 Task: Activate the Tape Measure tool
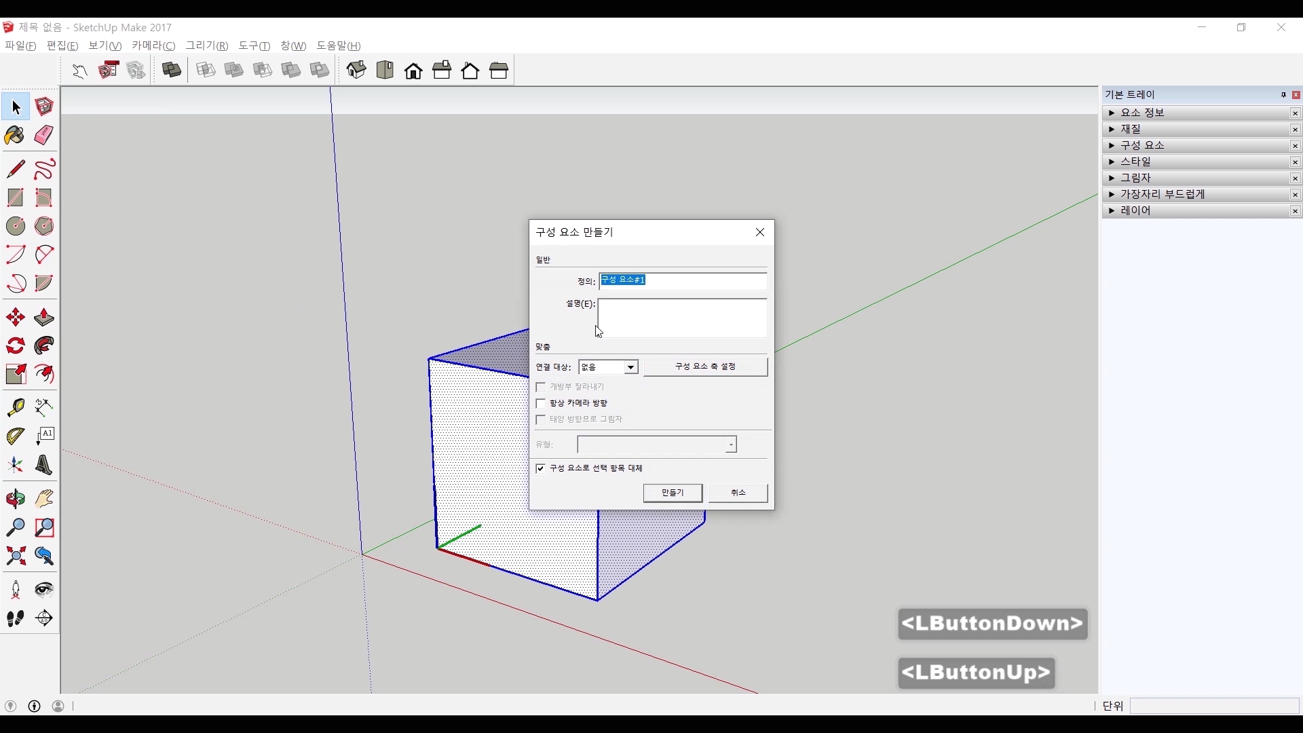click(x=15, y=407)
